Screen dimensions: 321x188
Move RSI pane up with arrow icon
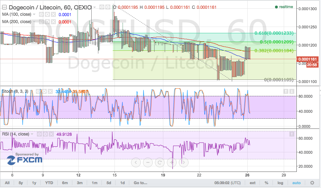(x=292, y=134)
